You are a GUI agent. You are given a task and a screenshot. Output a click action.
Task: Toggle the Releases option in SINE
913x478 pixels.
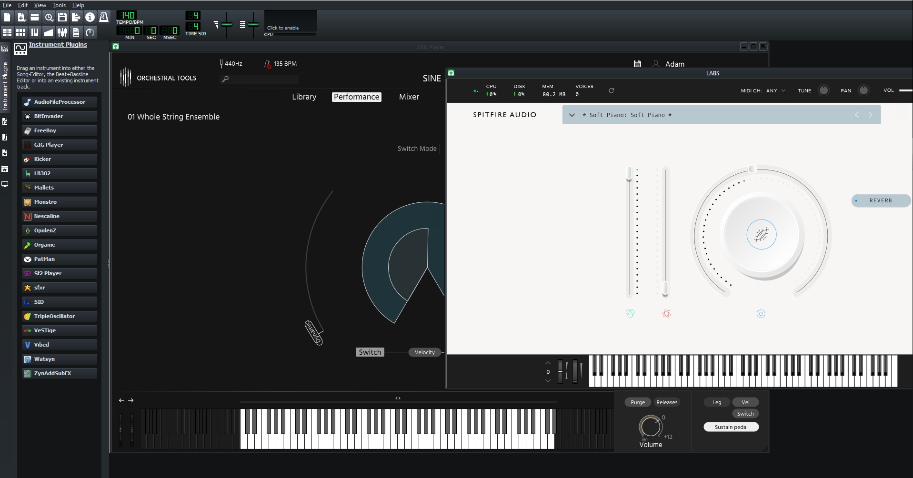click(x=666, y=402)
